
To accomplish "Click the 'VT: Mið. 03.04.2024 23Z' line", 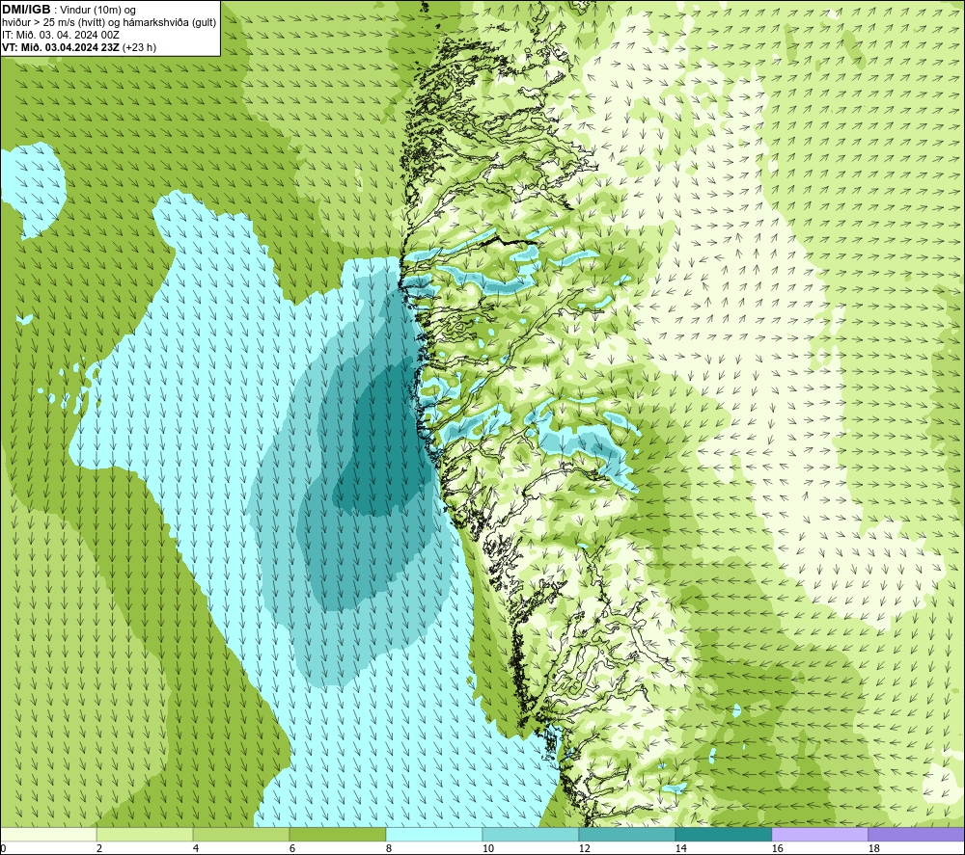I will (61, 47).
